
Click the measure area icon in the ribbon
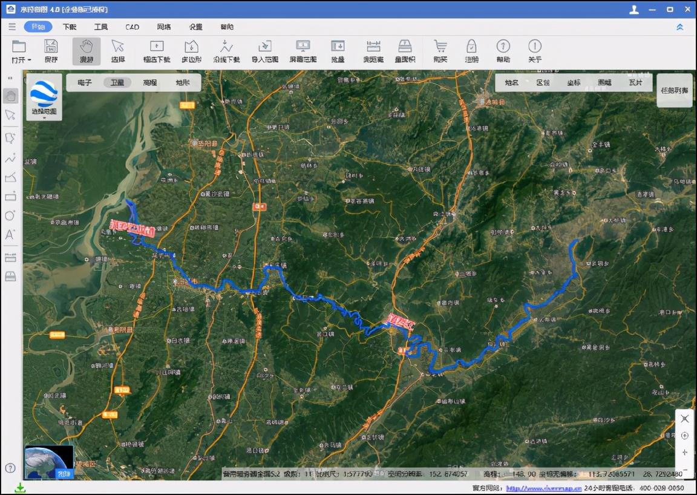405,46
